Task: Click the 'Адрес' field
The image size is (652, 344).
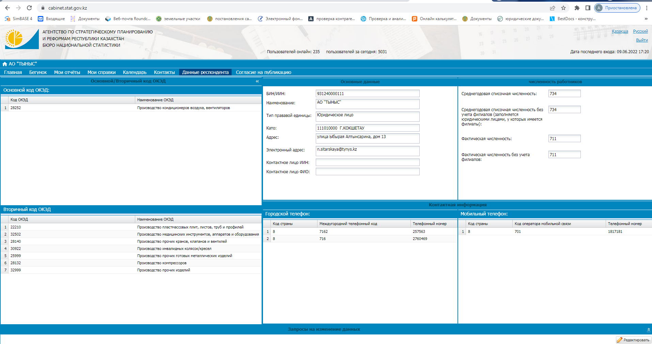Action: [x=368, y=138]
